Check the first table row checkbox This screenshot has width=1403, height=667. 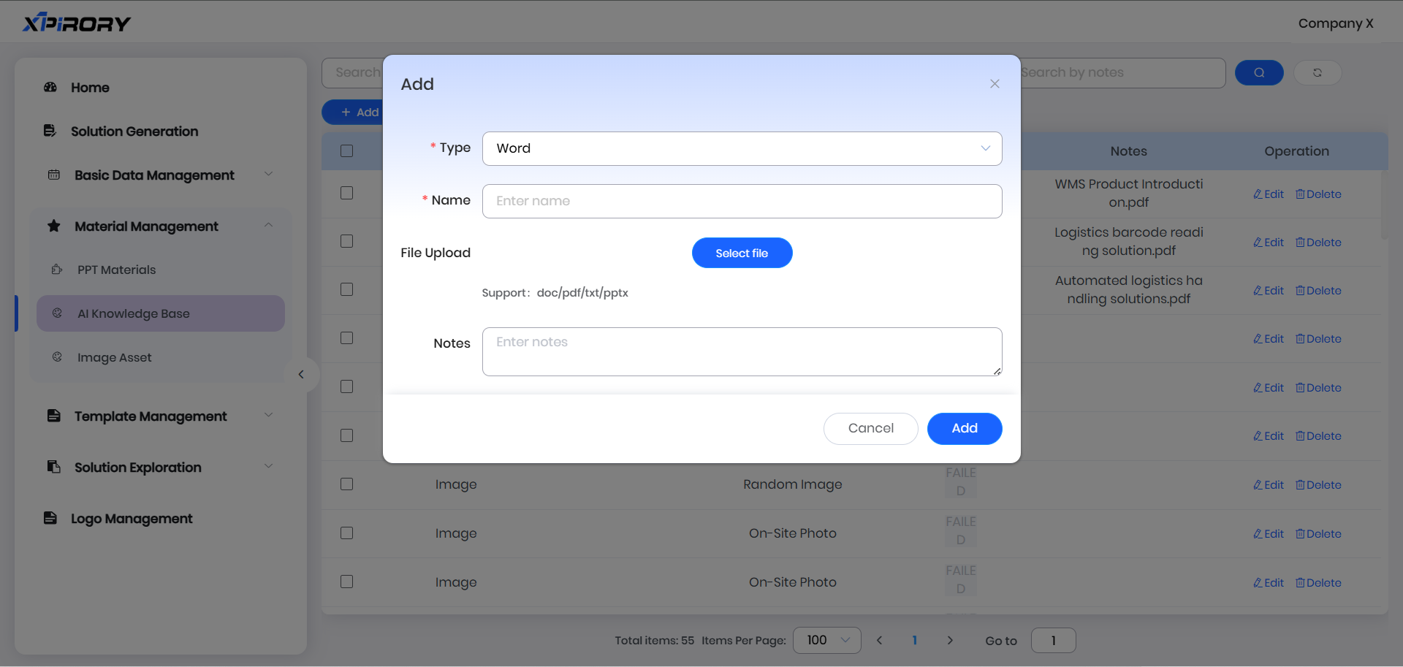346,193
